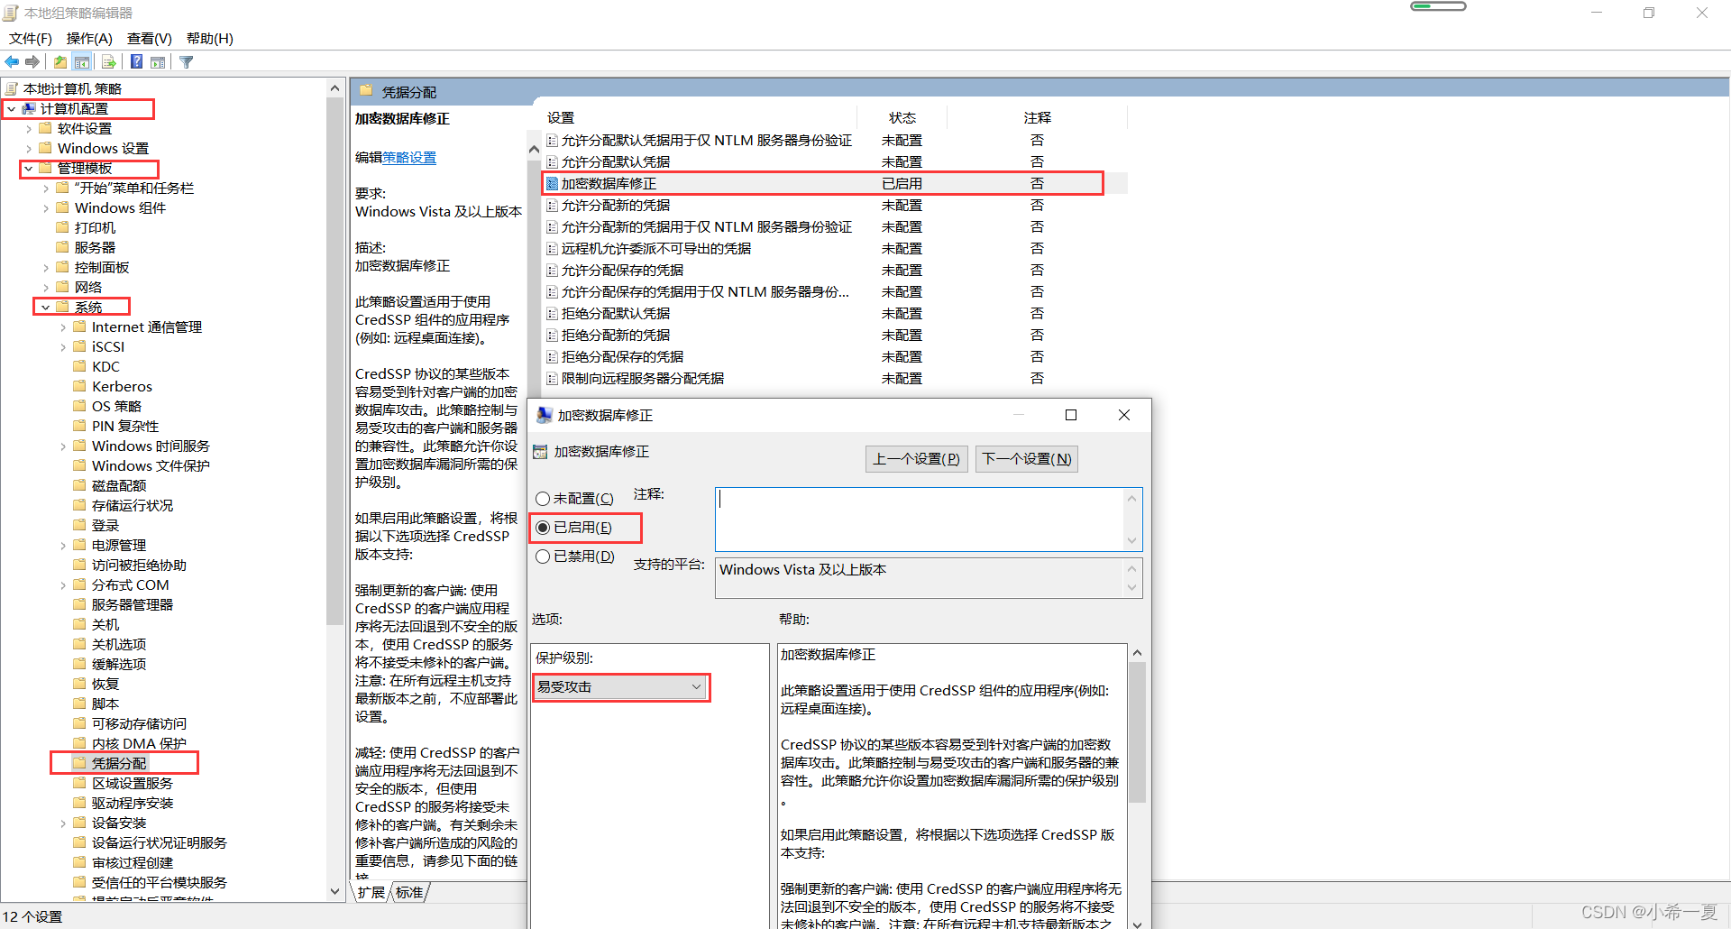Expand the Windows 设置 tree node
Image resolution: width=1731 pixels, height=929 pixels.
pyautogui.click(x=28, y=149)
